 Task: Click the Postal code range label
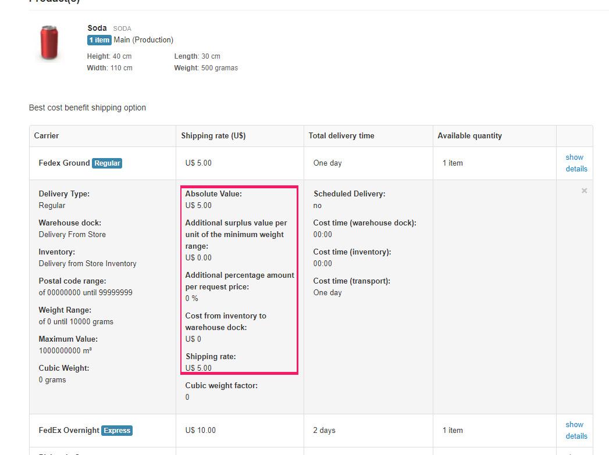[x=72, y=281]
